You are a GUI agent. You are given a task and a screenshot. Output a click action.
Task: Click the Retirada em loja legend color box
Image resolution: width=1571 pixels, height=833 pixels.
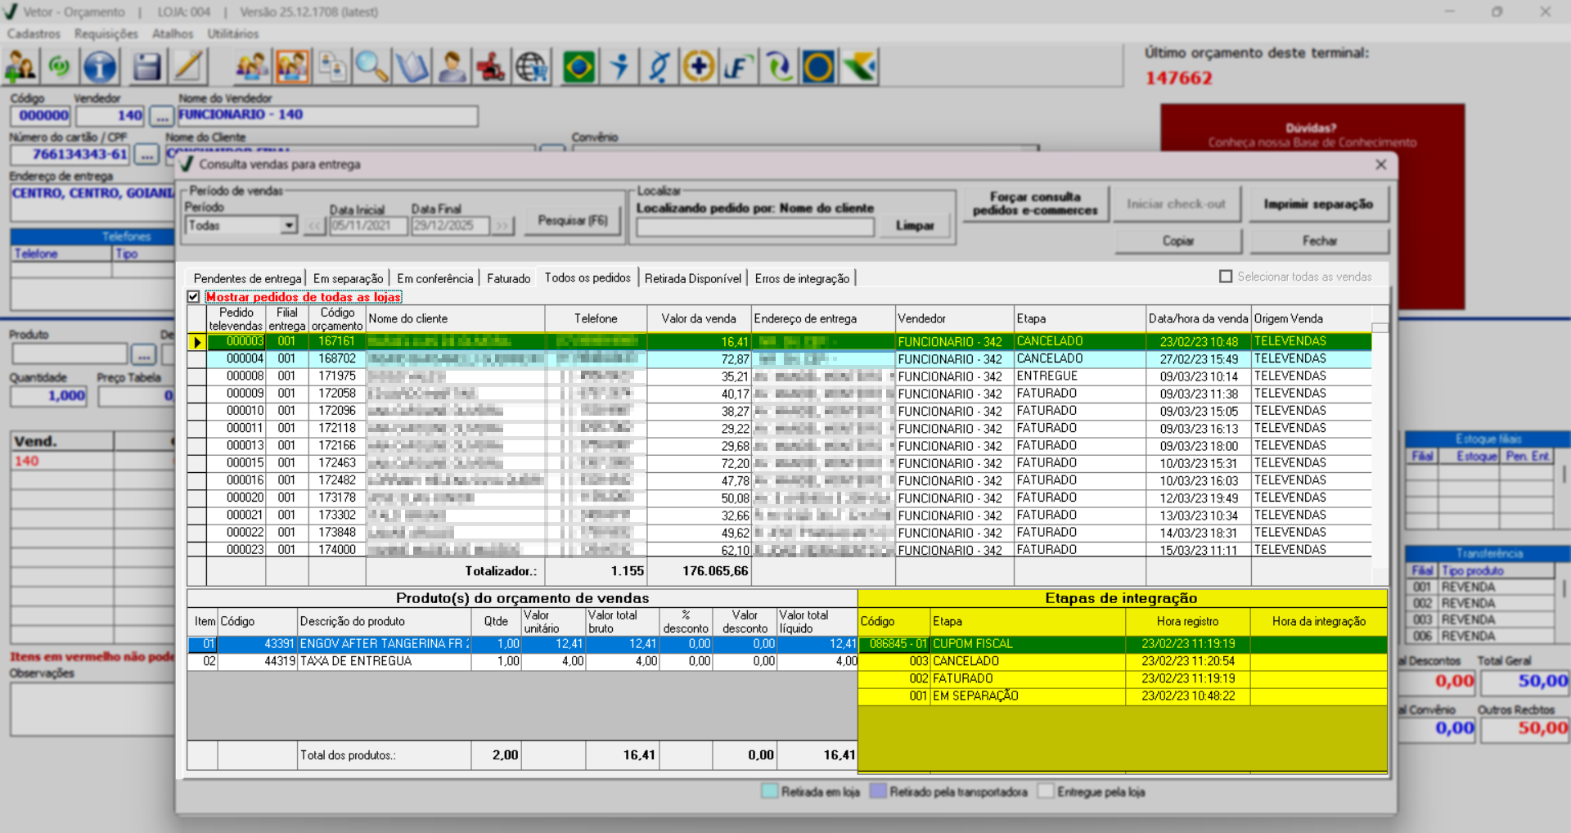pos(769,791)
